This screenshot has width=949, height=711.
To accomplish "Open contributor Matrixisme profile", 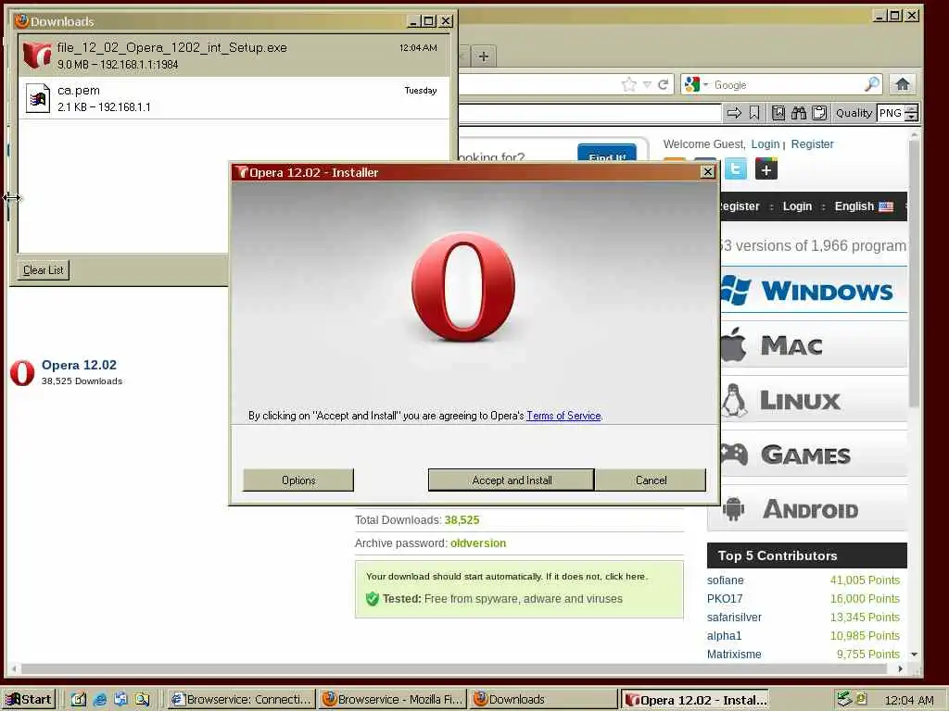I will [x=734, y=654].
